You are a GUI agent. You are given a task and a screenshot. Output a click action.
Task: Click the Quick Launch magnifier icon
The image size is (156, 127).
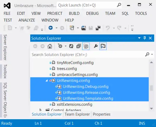[119, 5]
